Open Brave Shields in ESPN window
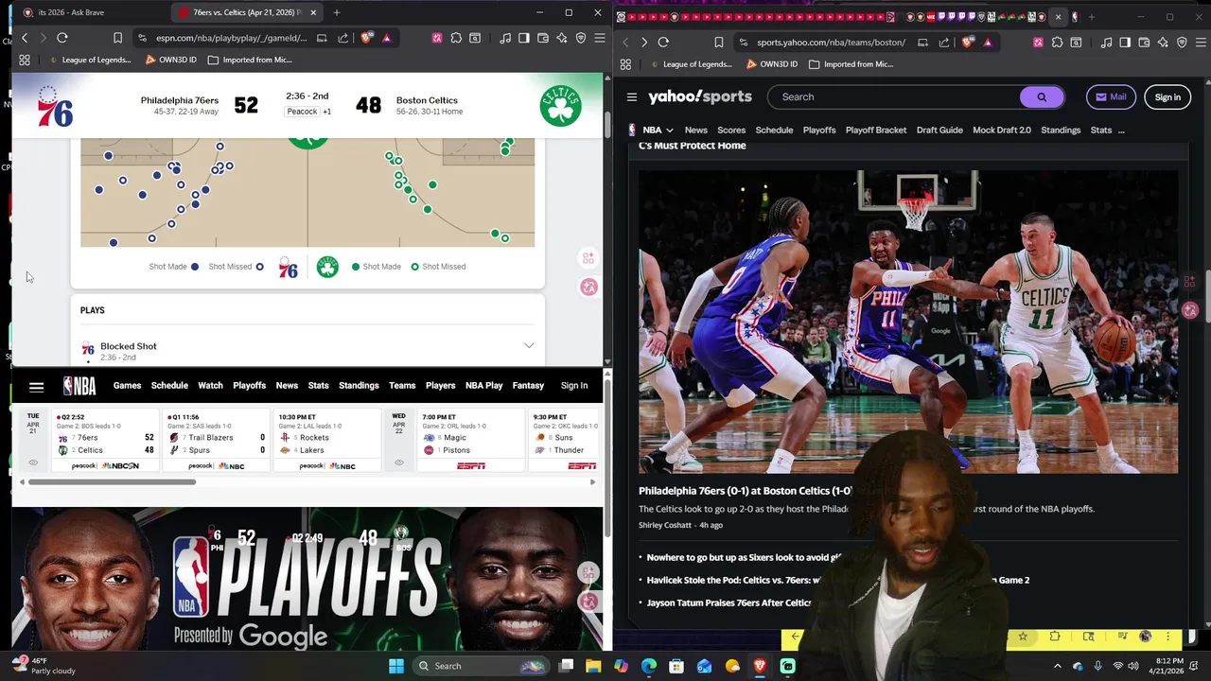1211x681 pixels. (x=367, y=38)
